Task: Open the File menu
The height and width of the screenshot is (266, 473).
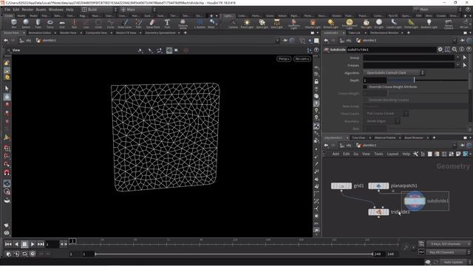Action: [x=7, y=10]
